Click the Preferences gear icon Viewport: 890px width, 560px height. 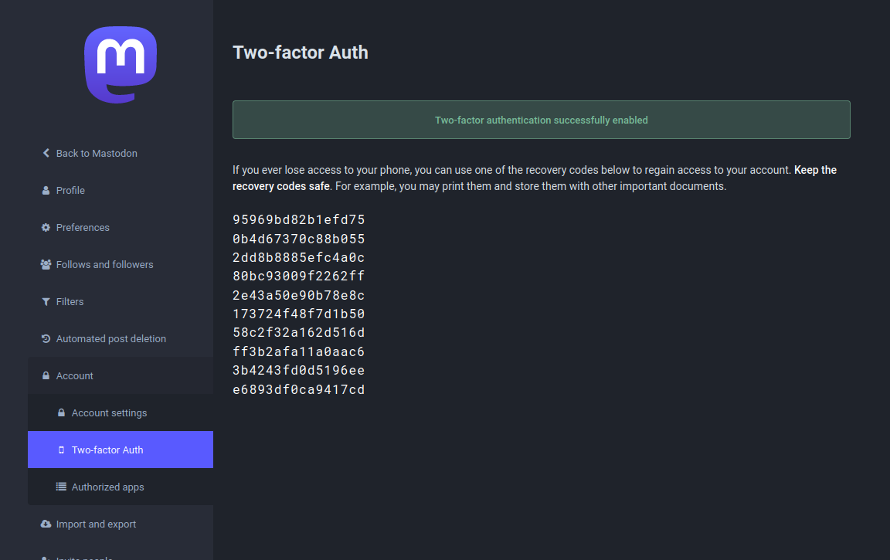[45, 227]
